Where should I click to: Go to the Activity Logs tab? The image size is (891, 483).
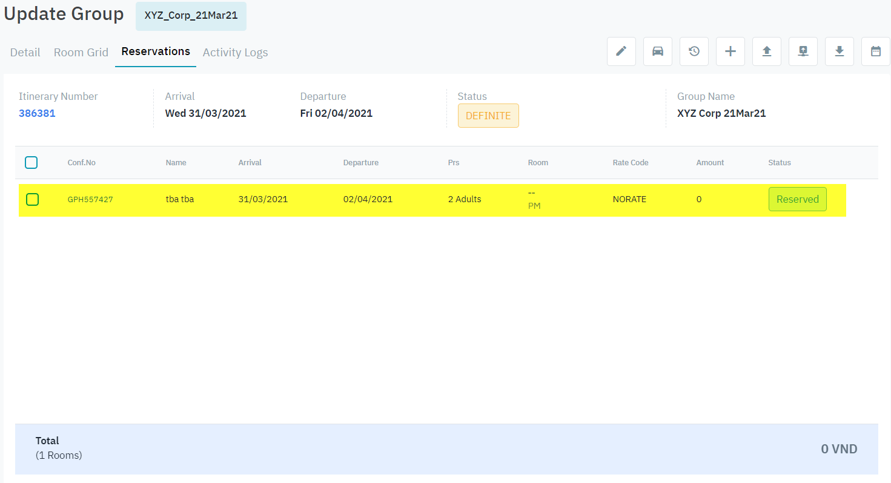(235, 53)
